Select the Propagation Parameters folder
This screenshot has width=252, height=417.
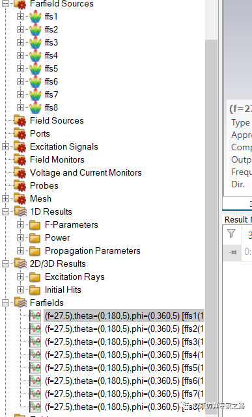coord(92,250)
